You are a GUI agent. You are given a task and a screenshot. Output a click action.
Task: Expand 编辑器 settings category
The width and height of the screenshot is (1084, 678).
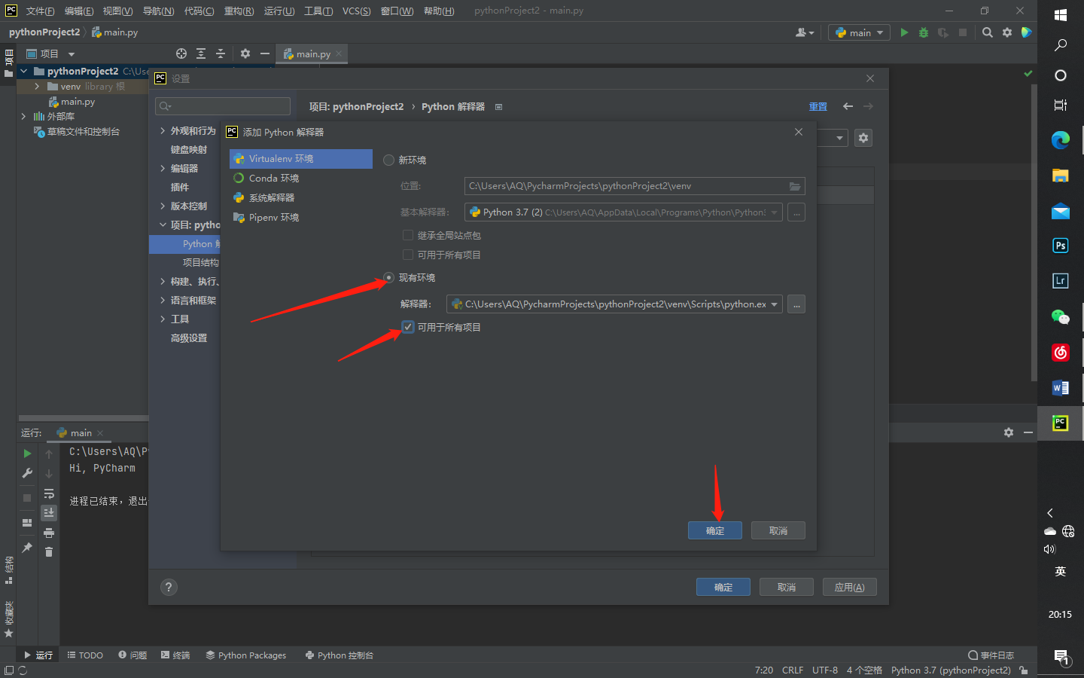163,168
